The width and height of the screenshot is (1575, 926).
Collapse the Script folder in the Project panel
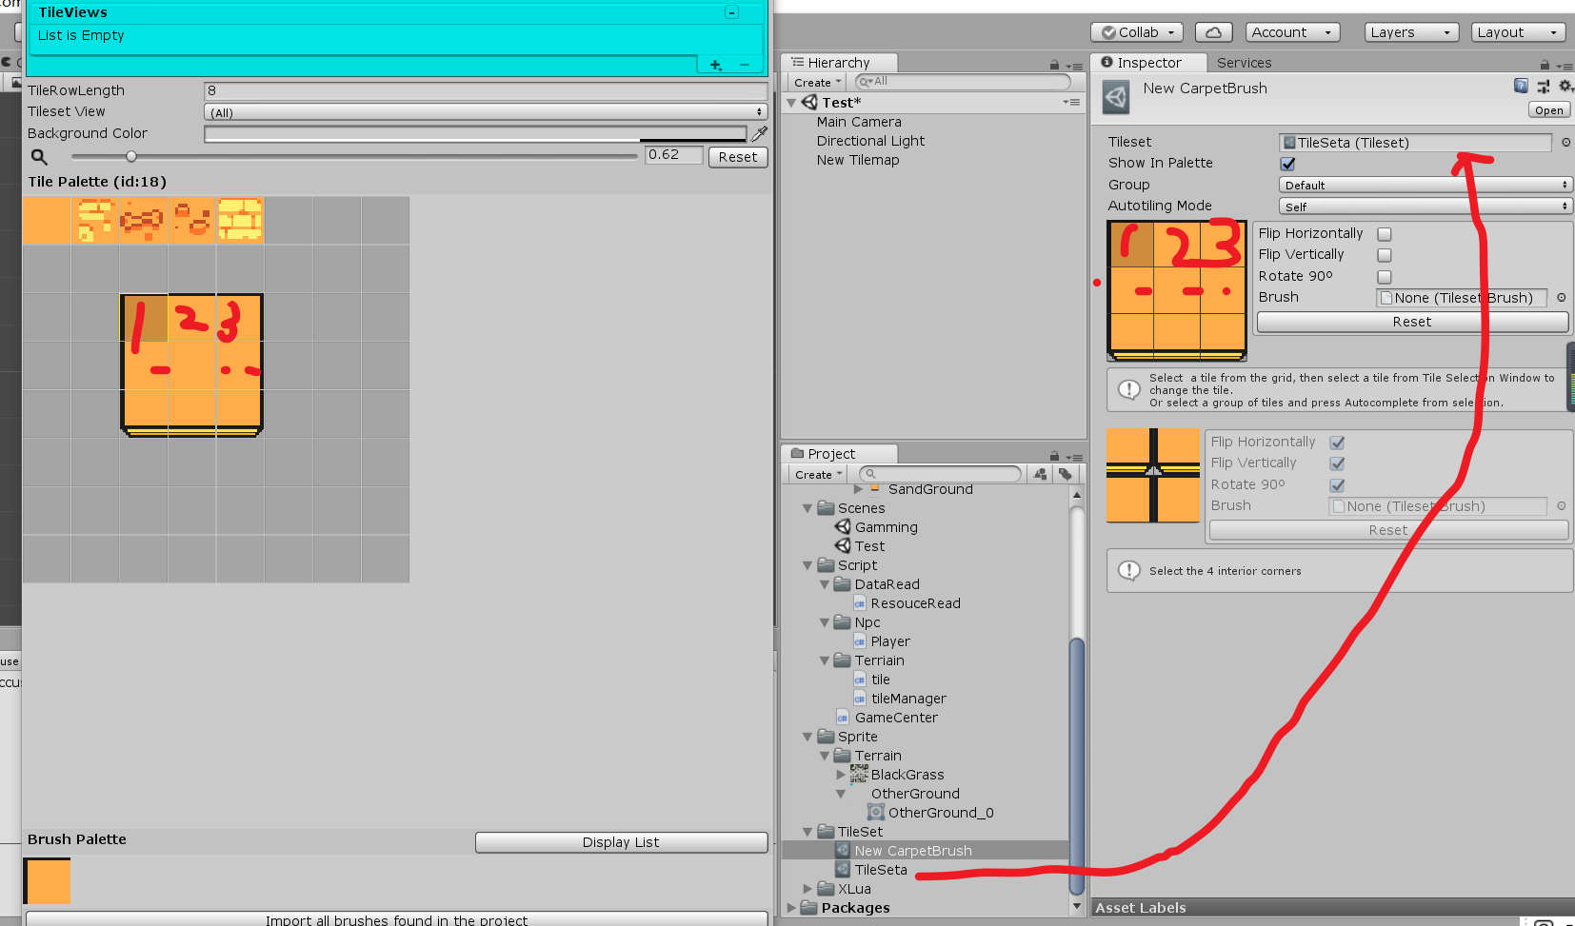(x=807, y=564)
